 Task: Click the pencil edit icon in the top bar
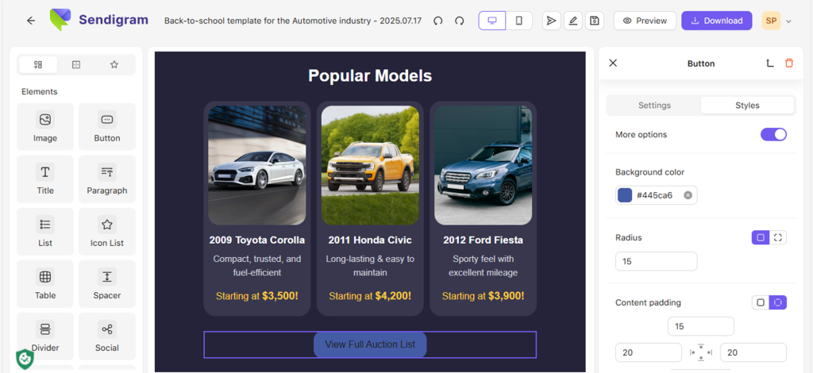573,21
